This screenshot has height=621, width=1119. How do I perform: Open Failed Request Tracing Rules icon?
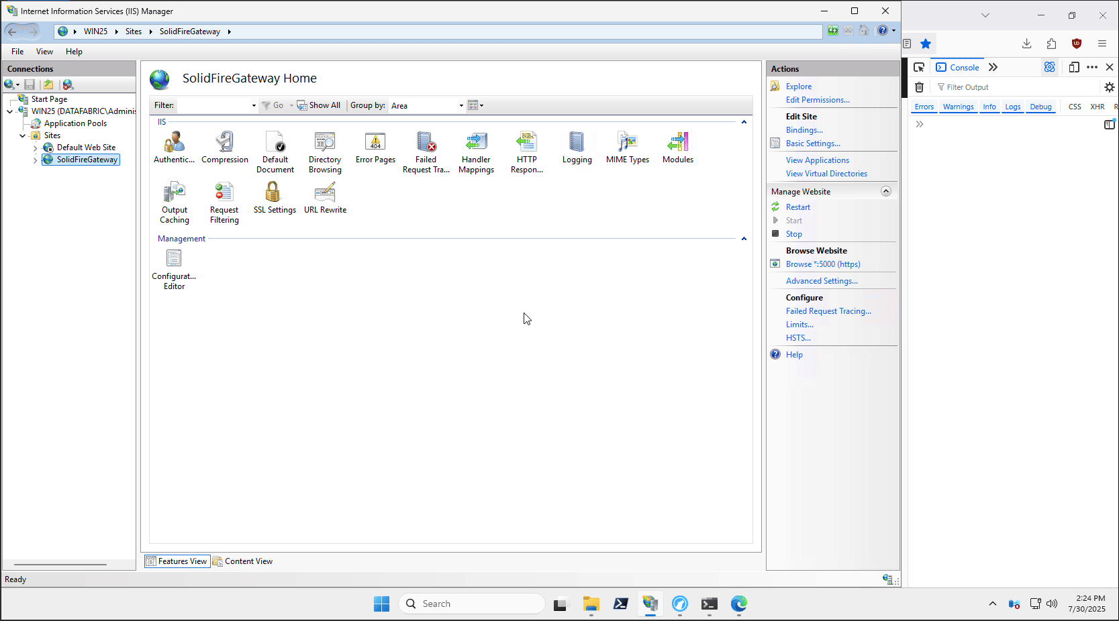[426, 152]
